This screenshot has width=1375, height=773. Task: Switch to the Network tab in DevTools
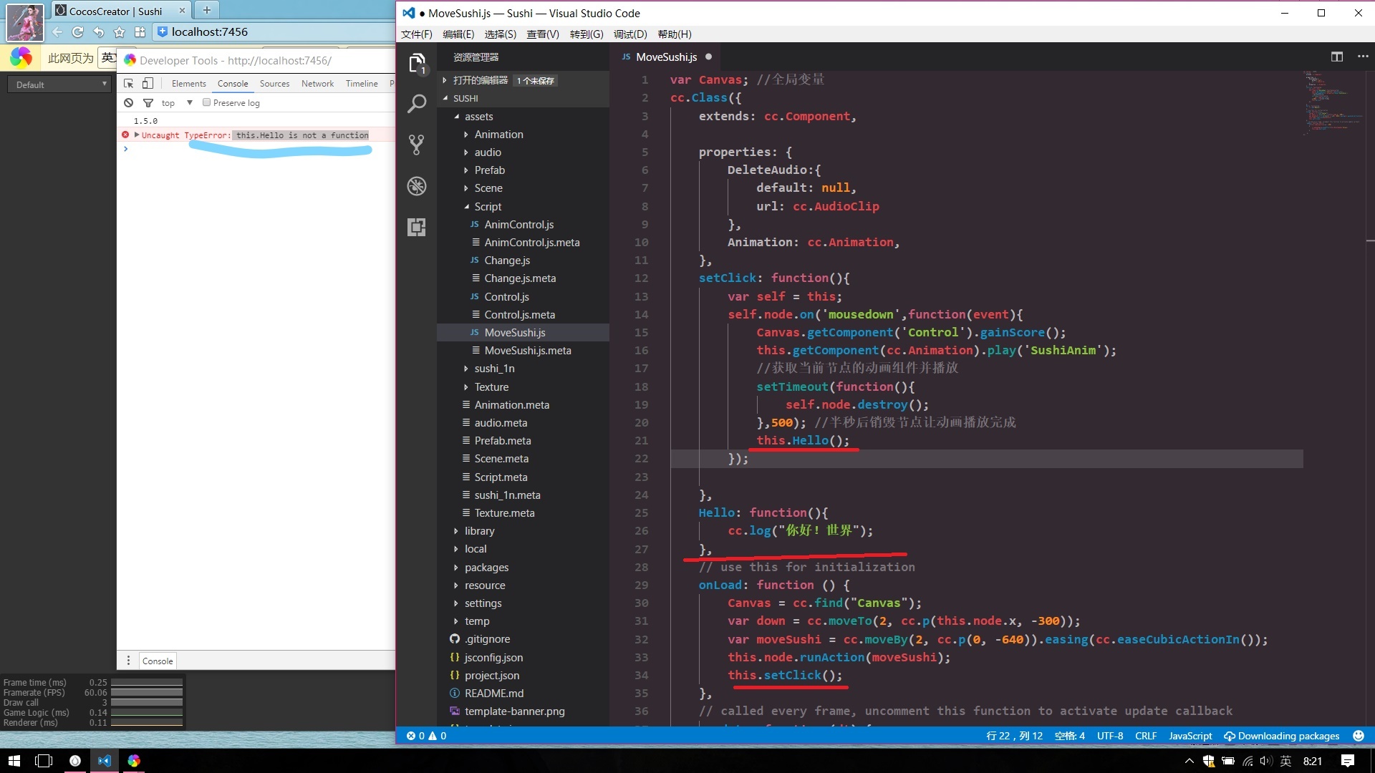pyautogui.click(x=317, y=84)
